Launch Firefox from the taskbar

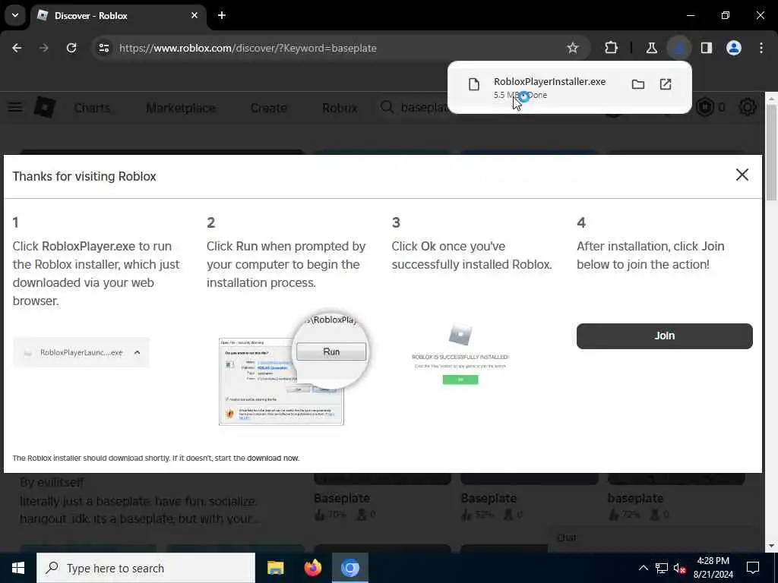[x=312, y=568]
